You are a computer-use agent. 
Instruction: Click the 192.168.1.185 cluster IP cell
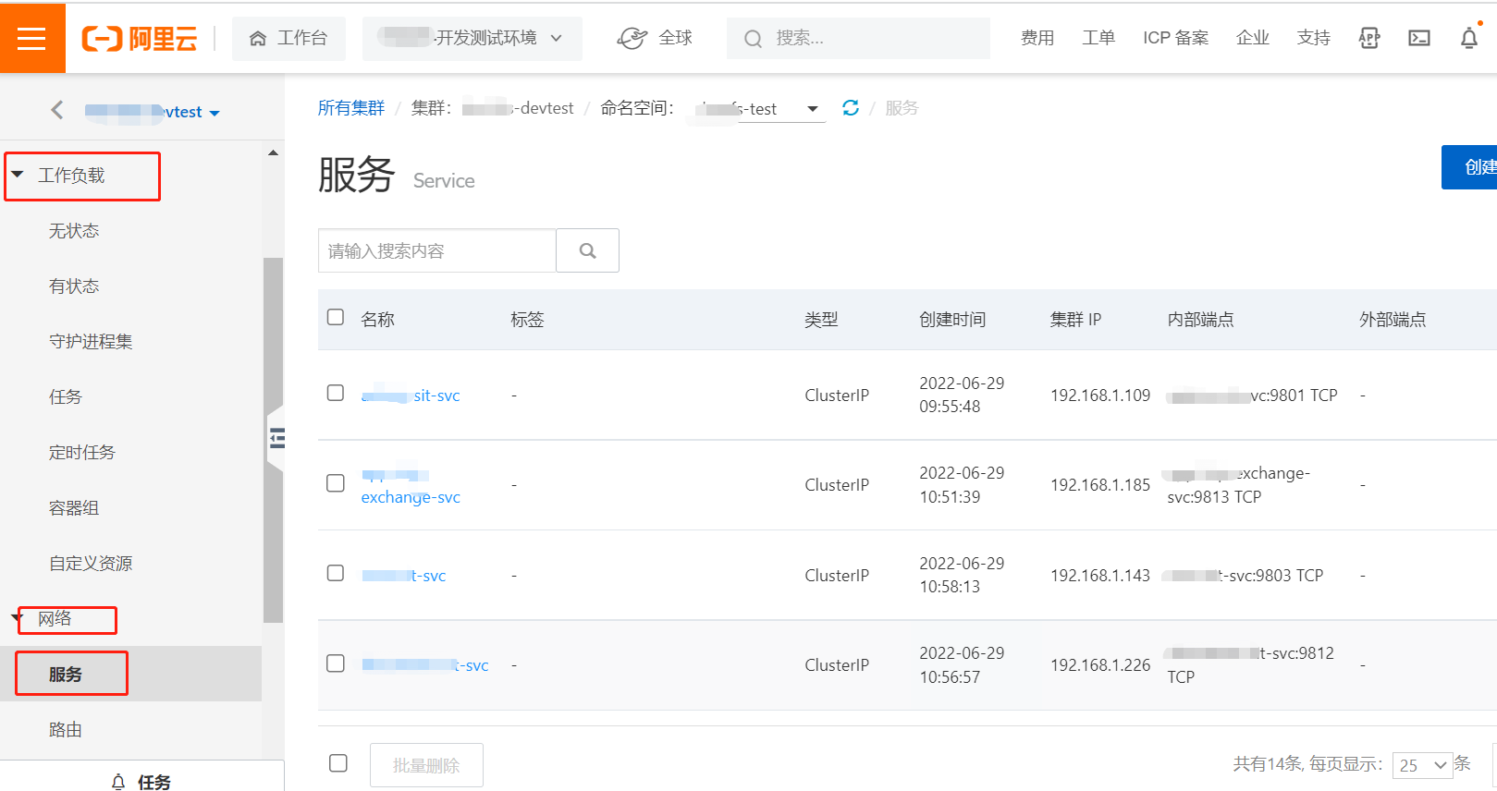pos(1100,485)
